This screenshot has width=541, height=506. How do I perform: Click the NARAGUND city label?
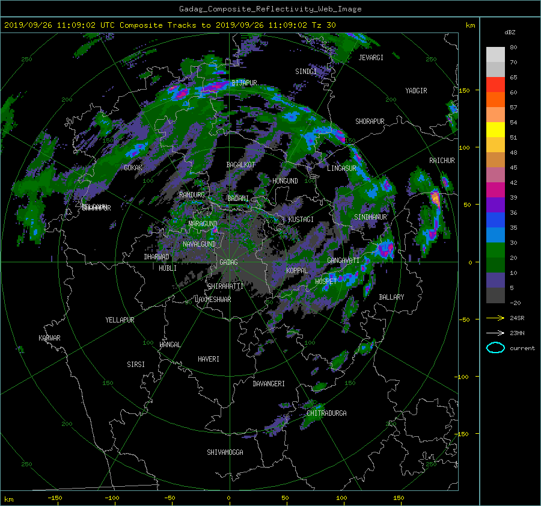pos(203,223)
